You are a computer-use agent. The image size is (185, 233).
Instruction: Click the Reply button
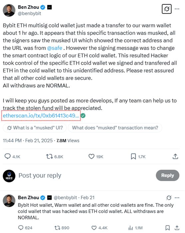(167, 175)
